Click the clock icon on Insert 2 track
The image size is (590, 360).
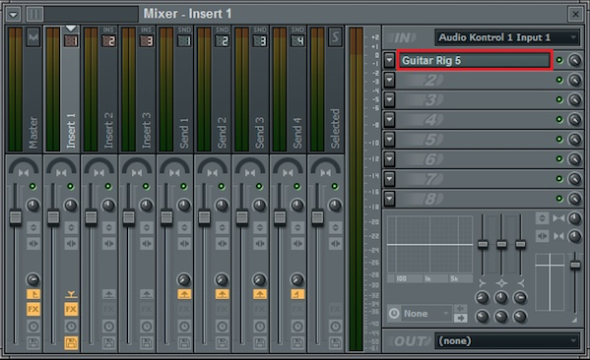coord(108,327)
